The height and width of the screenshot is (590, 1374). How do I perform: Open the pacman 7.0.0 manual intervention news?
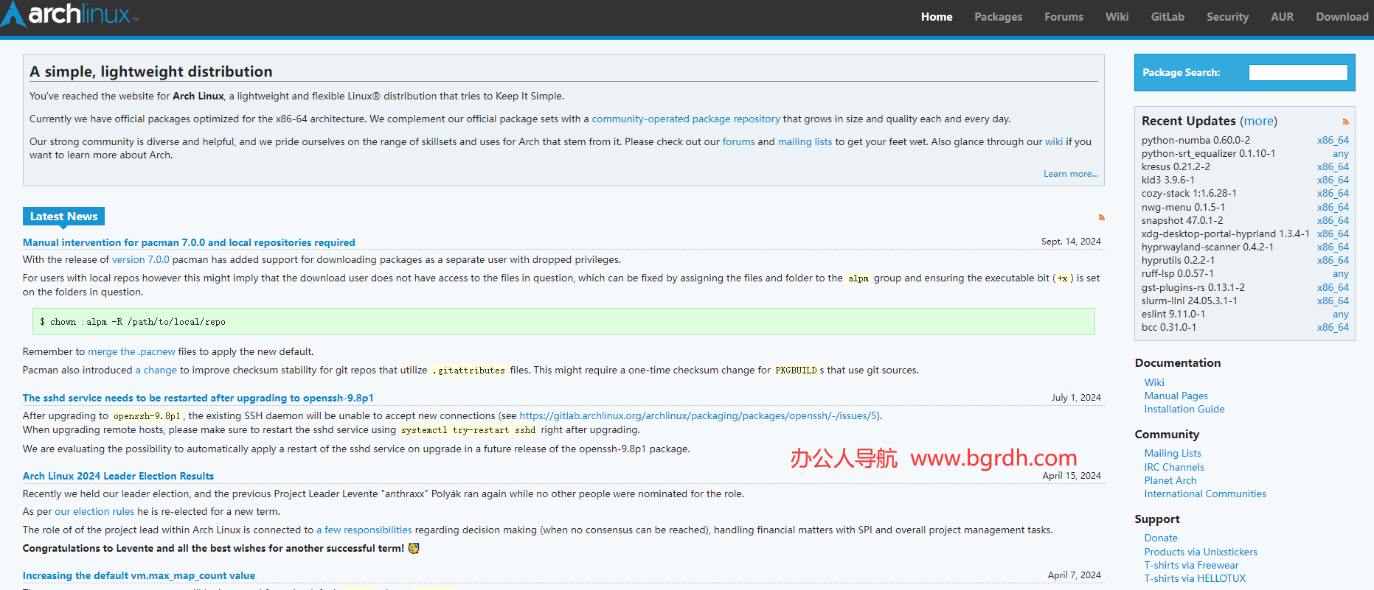pyautogui.click(x=189, y=242)
